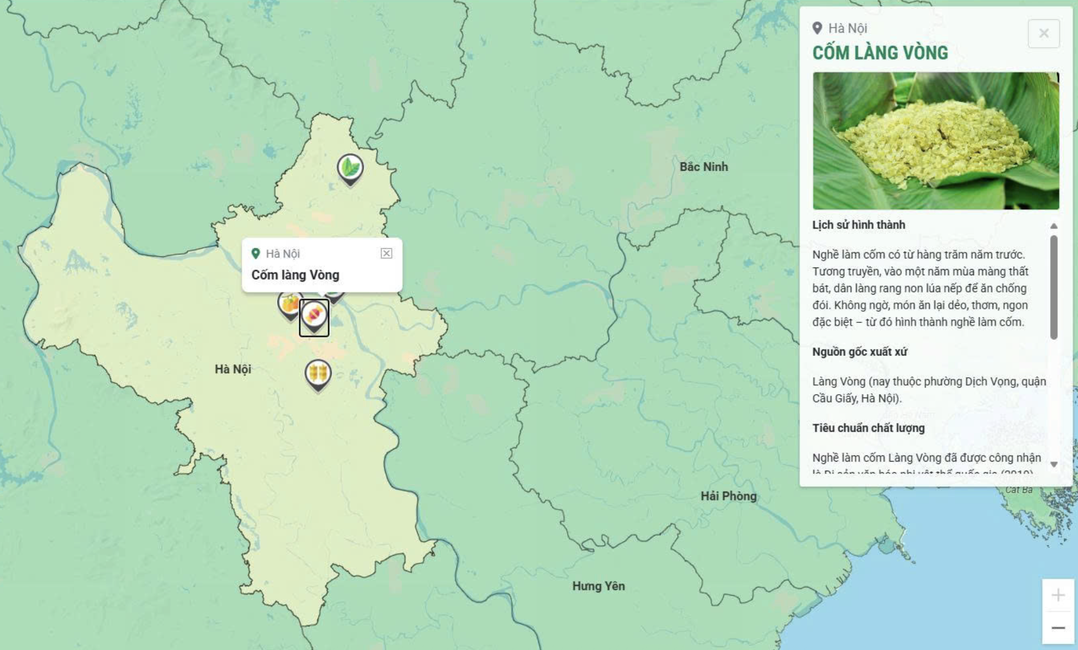Click the side panel scrollbar thumb
Viewport: 1078px width, 650px height.
pos(1054,287)
